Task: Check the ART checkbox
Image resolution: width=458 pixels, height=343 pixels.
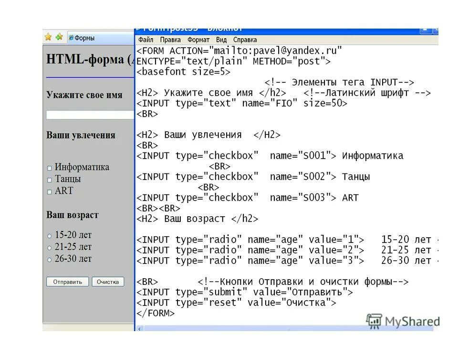Action: coord(49,192)
